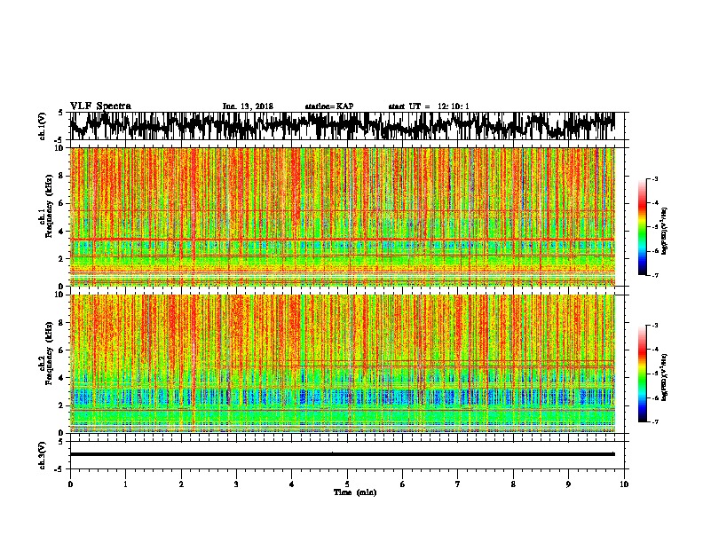Click time axis tick label "0"
The width and height of the screenshot is (703, 543).
tap(70, 484)
